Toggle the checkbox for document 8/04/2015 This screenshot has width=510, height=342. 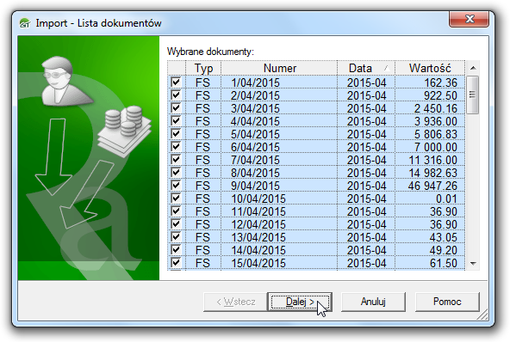click(x=176, y=172)
